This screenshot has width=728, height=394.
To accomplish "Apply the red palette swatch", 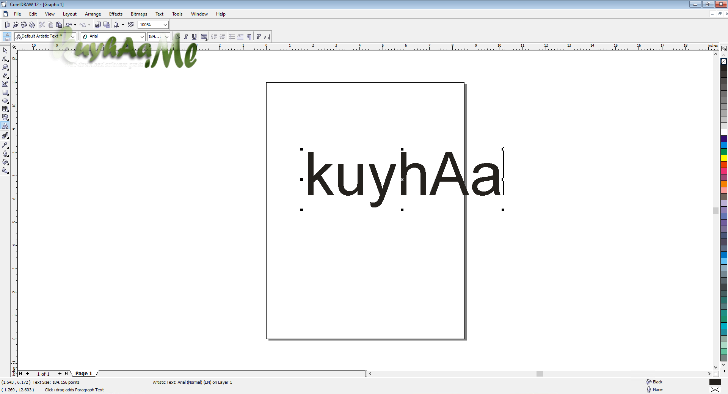I will tap(724, 164).
